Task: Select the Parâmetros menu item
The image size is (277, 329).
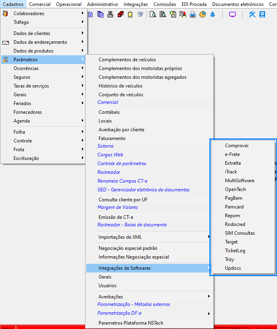Action: coord(44,60)
